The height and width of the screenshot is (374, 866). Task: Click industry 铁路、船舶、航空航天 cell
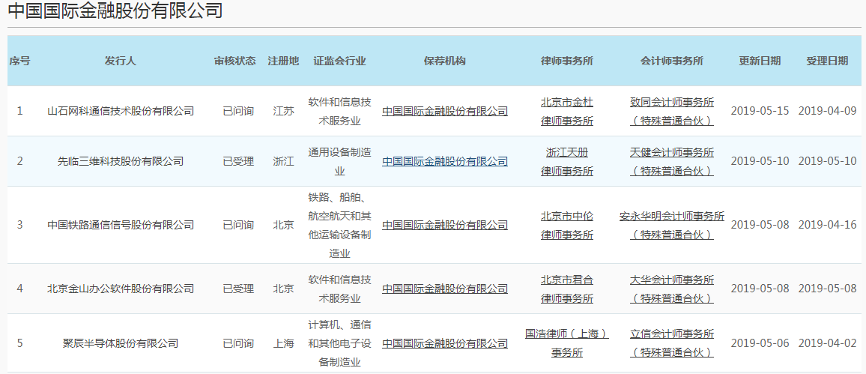click(339, 225)
